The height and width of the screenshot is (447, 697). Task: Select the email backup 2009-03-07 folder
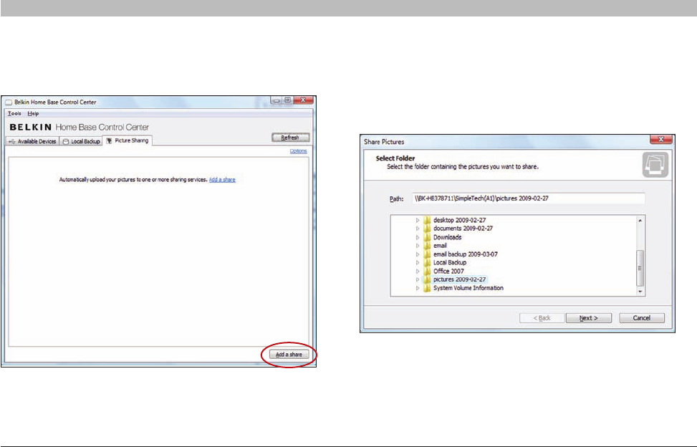pyautogui.click(x=466, y=254)
